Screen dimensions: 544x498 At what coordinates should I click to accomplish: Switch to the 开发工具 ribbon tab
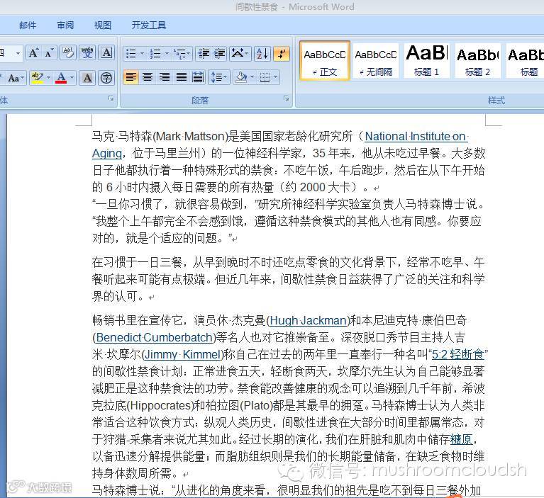point(148,26)
